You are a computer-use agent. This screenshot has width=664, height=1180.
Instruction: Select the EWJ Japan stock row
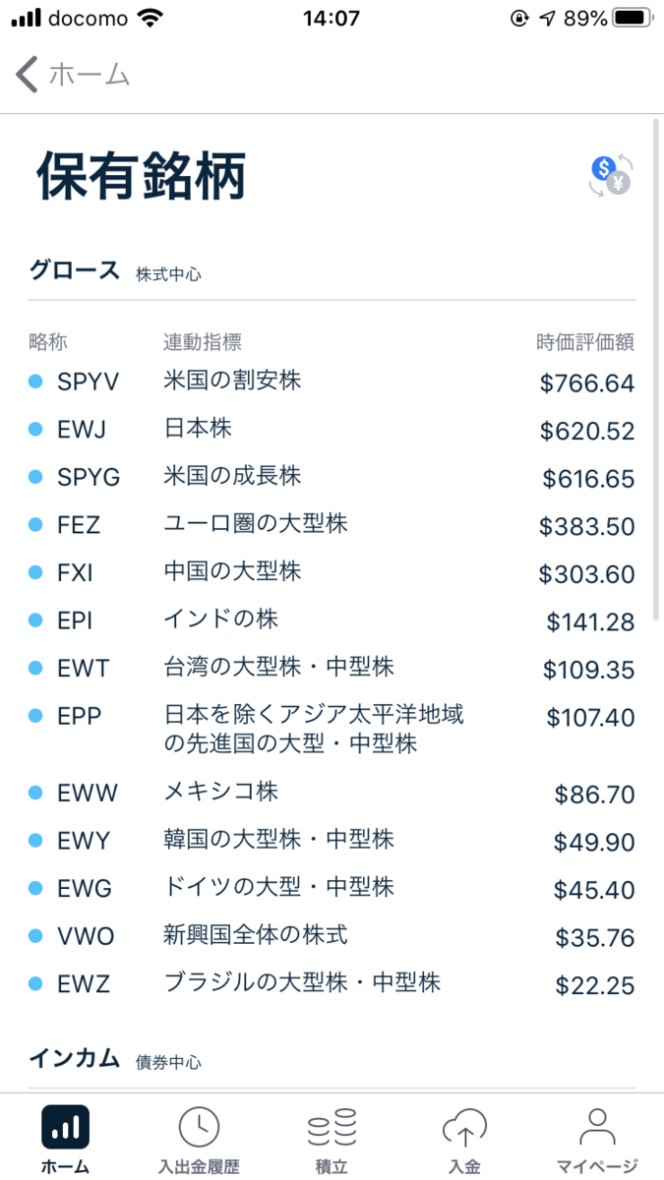[332, 430]
